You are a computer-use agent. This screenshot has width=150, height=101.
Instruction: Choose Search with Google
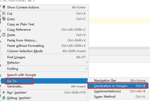pyautogui.click(x=45, y=75)
